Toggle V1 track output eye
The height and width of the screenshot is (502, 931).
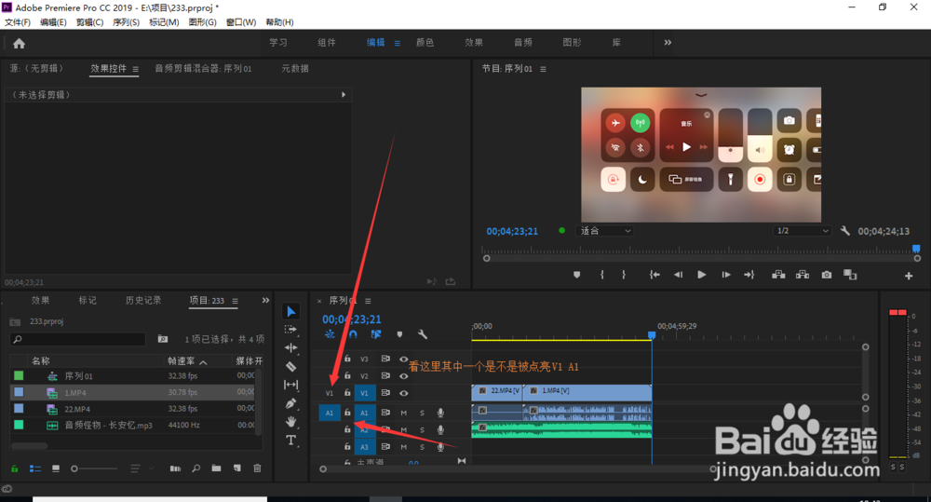(x=404, y=393)
